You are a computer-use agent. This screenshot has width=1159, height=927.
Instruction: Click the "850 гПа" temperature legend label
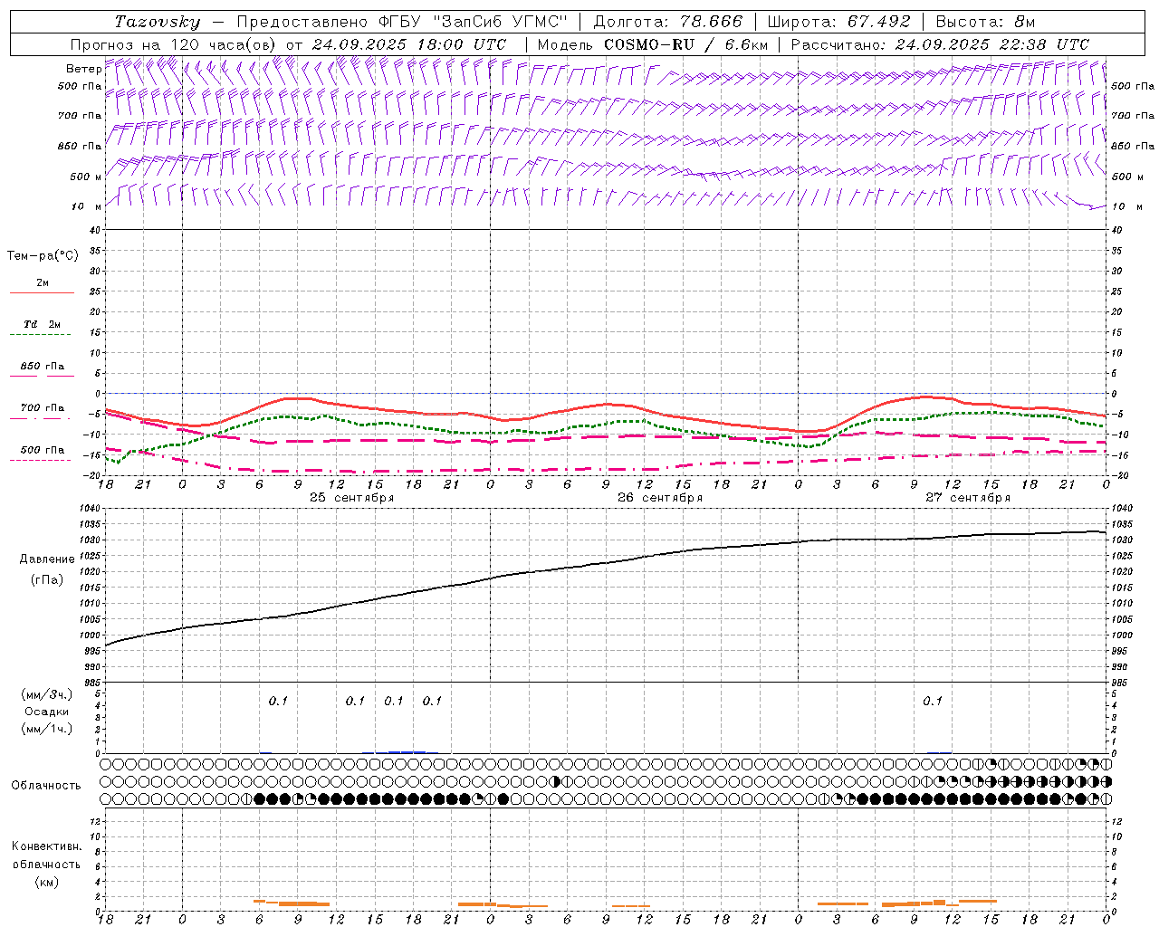click(x=43, y=366)
